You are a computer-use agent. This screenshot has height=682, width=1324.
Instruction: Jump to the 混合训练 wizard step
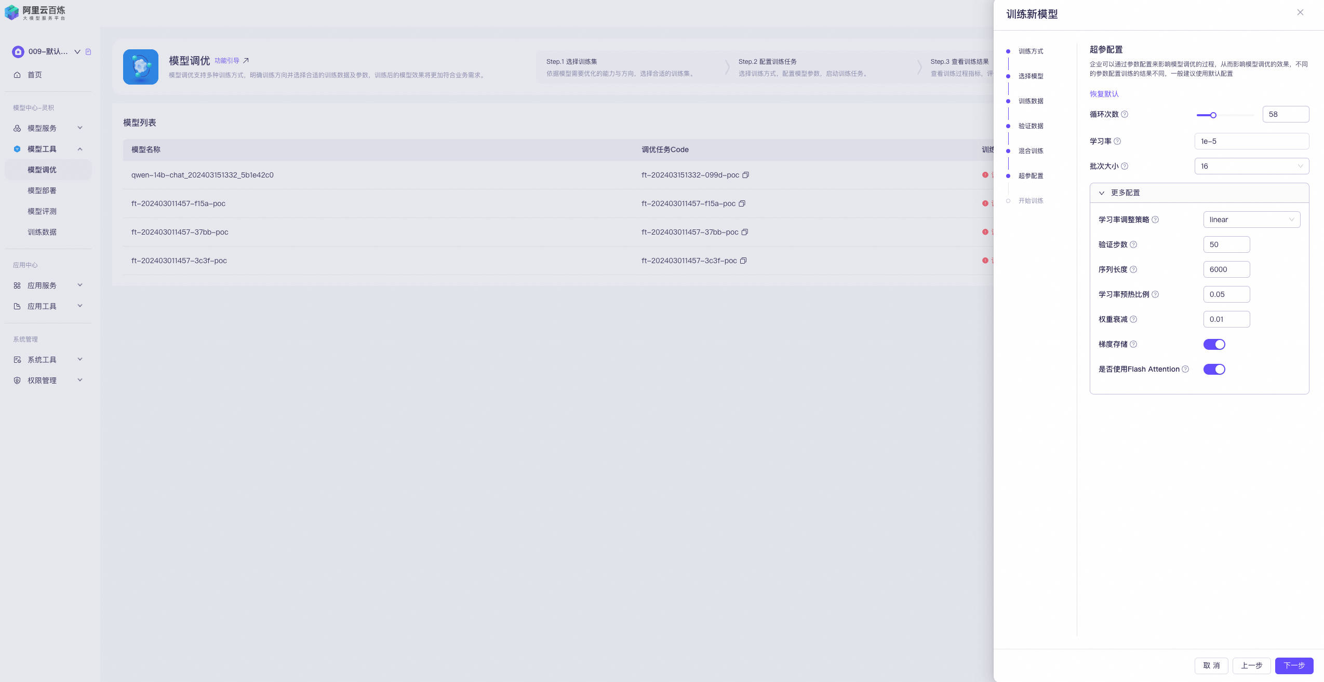coord(1031,151)
